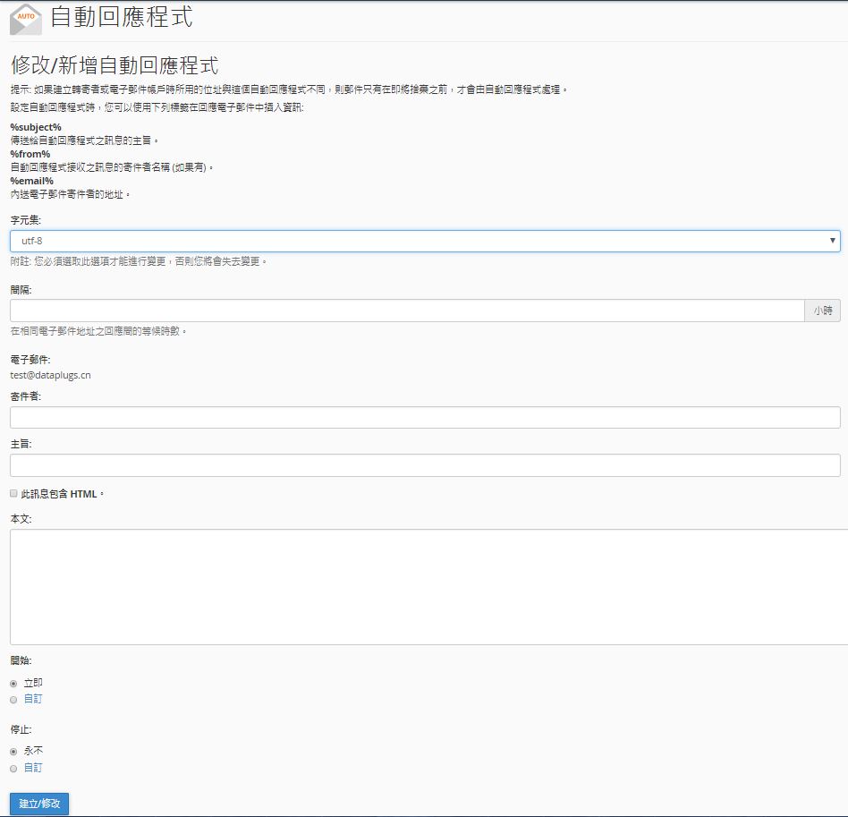Screen dimensions: 848x817
Task: Click the dropdown arrow on the utf-8 selector
Action: tap(834, 241)
